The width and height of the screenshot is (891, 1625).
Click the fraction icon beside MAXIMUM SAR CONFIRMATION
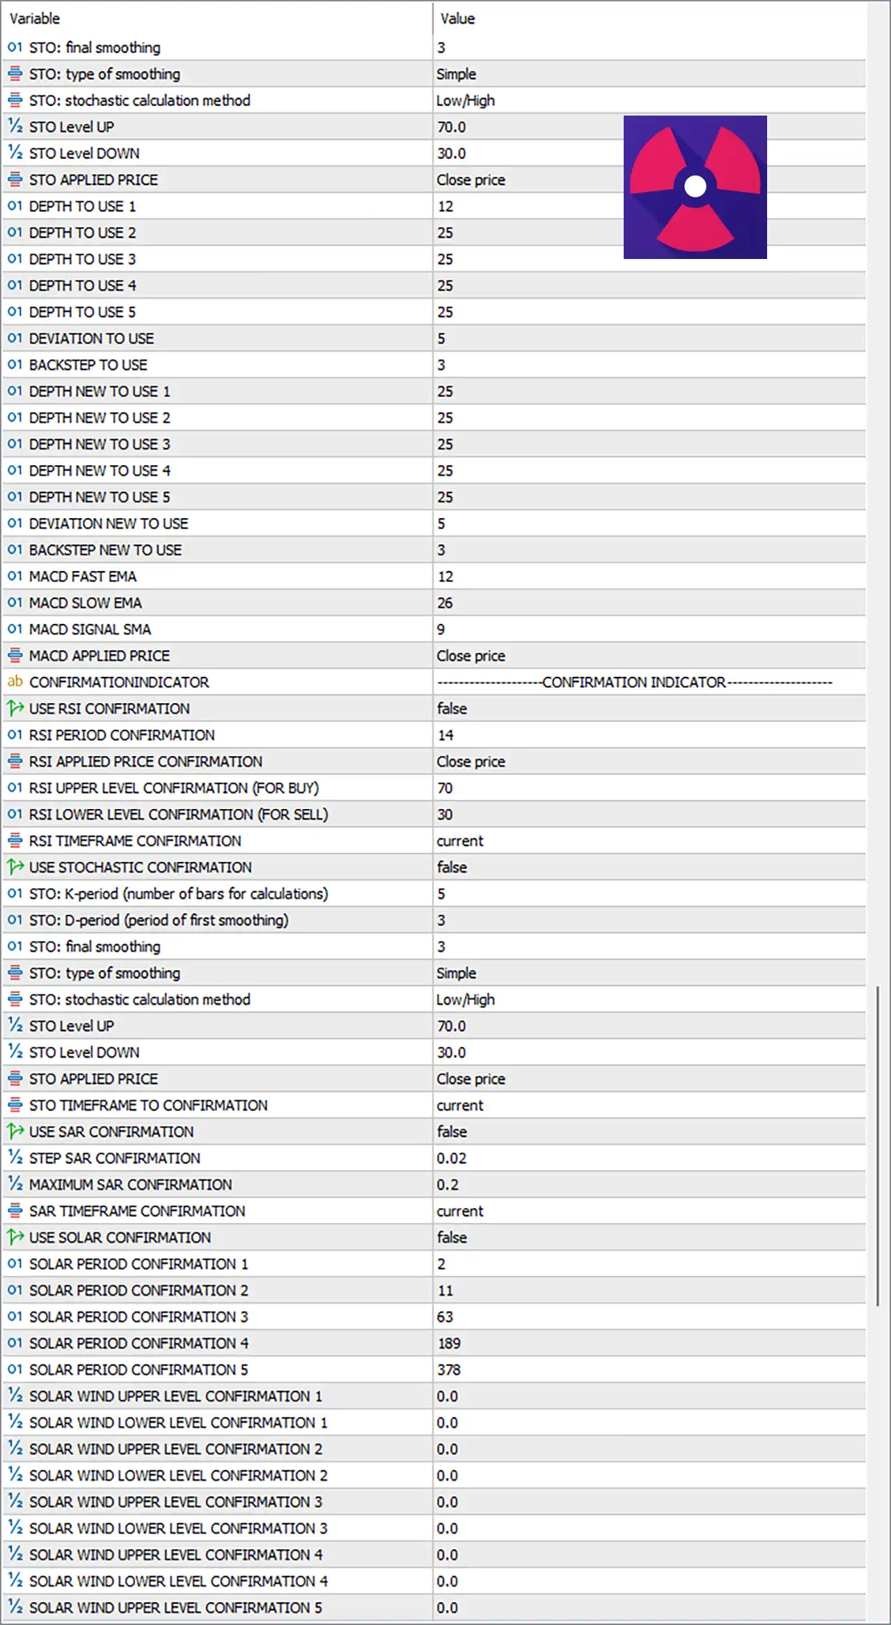15,1185
